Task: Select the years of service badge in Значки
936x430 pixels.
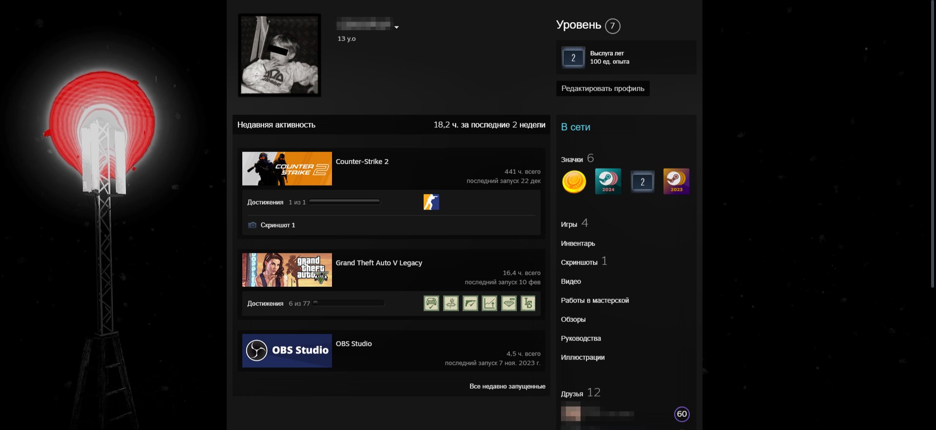Action: [x=642, y=182]
